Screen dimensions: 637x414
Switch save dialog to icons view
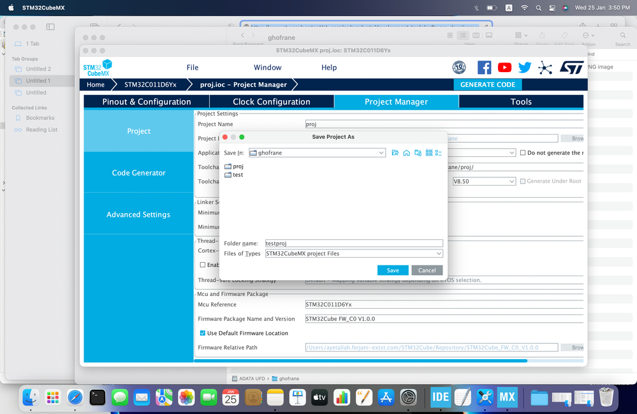pyautogui.click(x=429, y=152)
